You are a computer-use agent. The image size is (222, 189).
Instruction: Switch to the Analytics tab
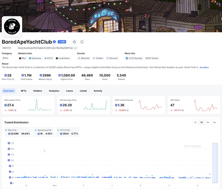(54, 91)
